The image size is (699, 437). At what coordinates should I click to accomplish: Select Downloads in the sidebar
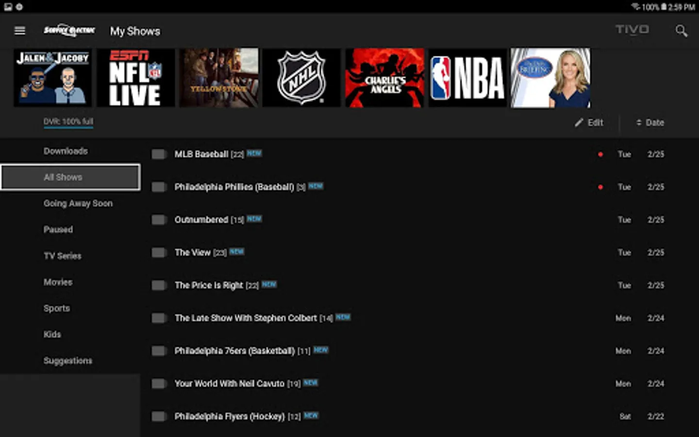click(x=66, y=151)
